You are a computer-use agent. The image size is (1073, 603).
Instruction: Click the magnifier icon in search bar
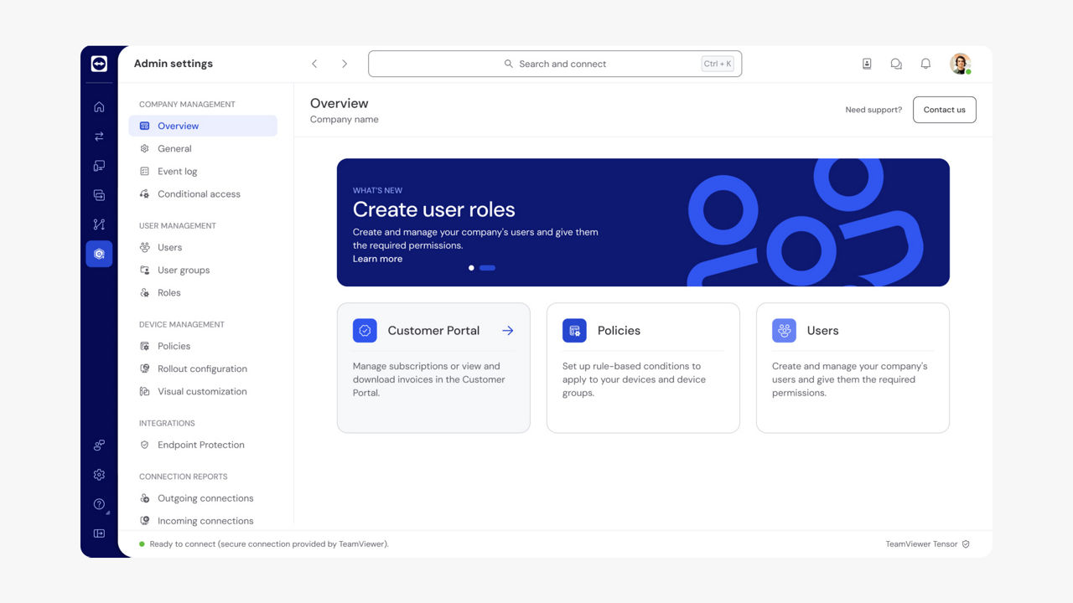click(x=508, y=64)
